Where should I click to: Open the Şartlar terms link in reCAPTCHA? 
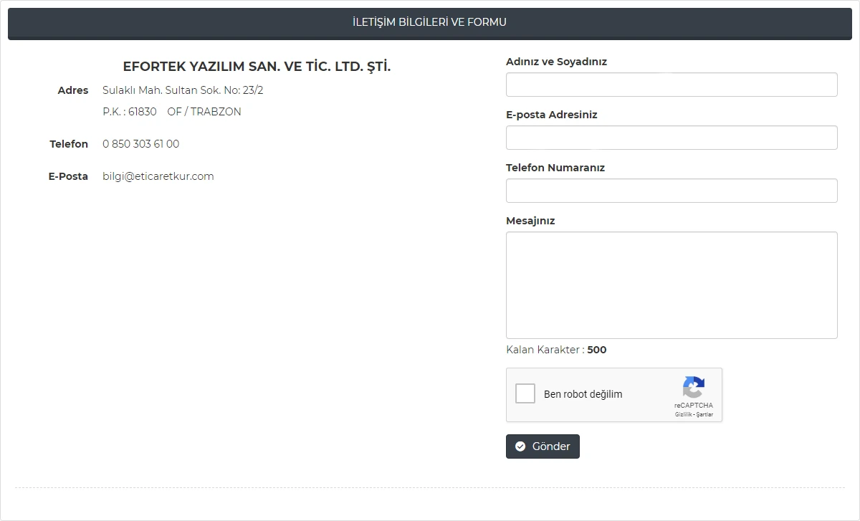[x=704, y=415]
